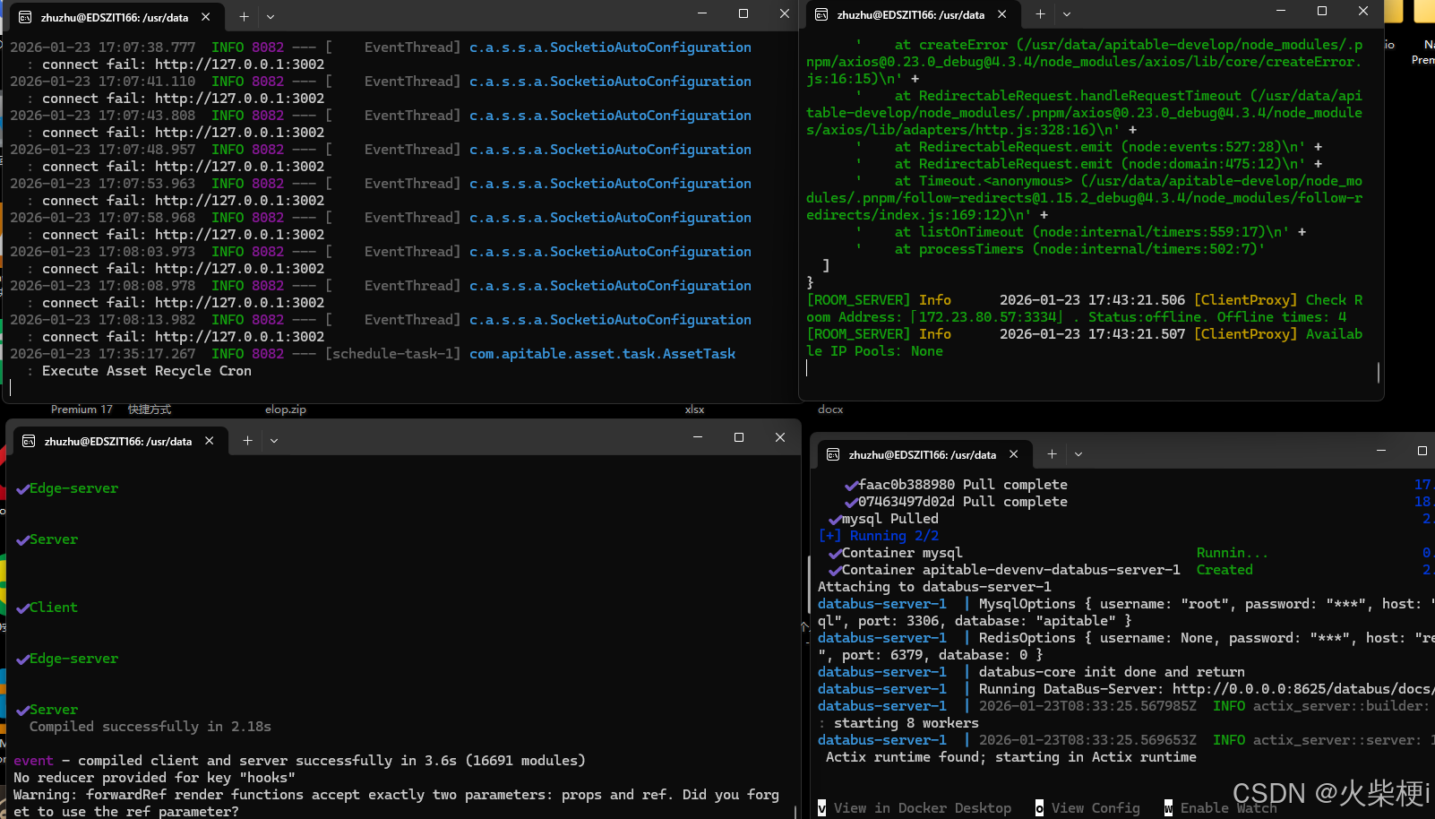Close the tab in bottom-left terminal window

[x=209, y=441]
